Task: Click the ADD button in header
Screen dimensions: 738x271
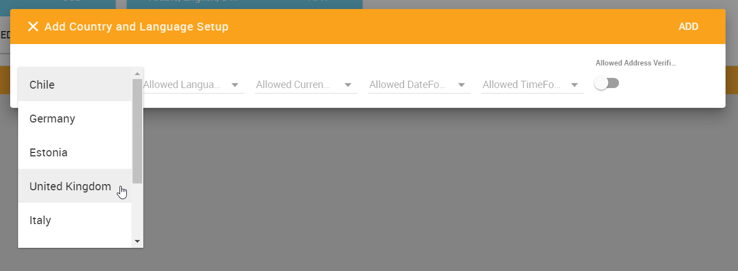Action: [688, 27]
